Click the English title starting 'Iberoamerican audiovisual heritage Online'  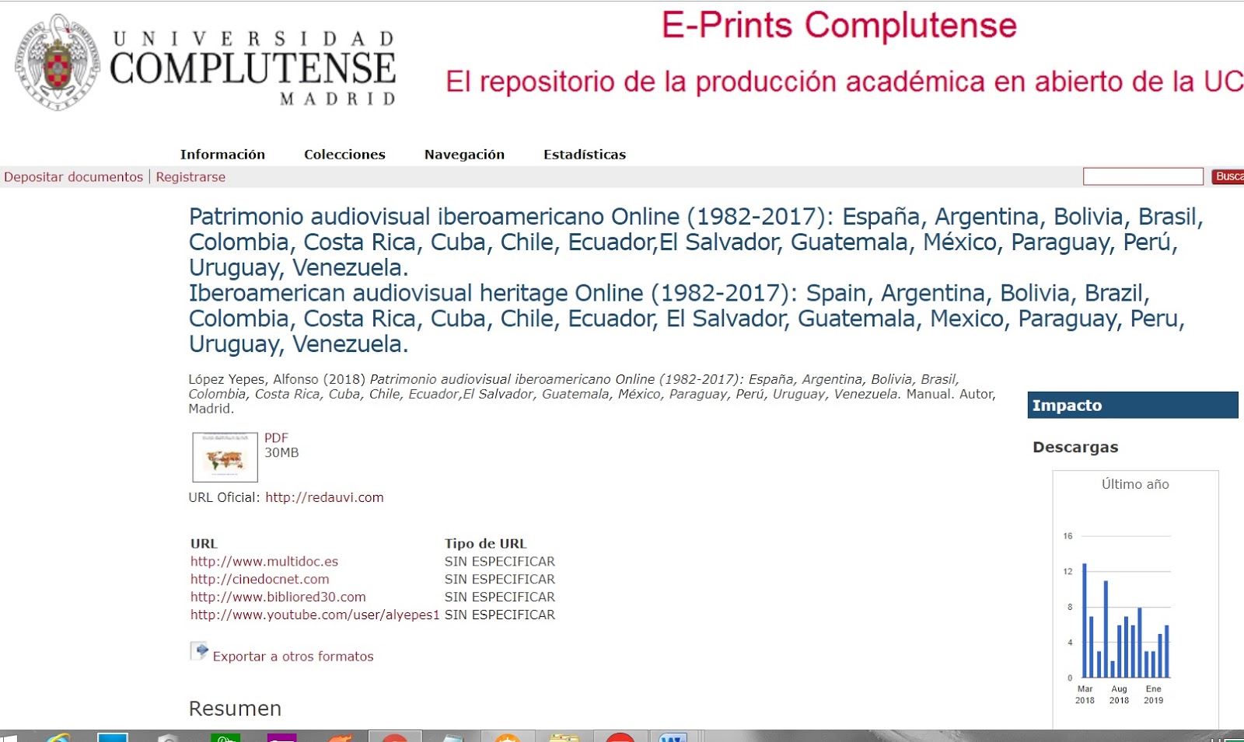pos(687,319)
